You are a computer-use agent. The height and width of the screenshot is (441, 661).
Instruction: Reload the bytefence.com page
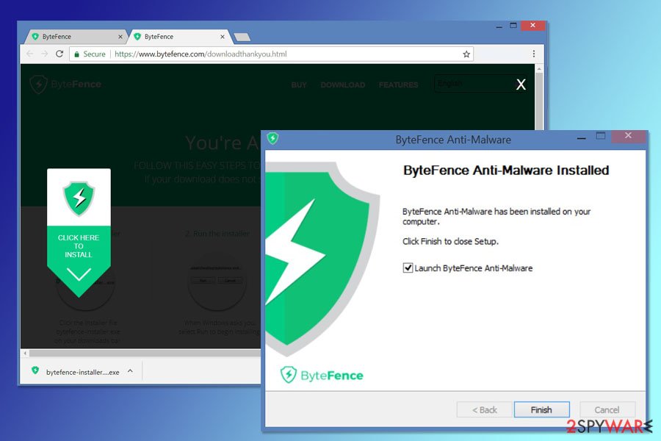[59, 54]
